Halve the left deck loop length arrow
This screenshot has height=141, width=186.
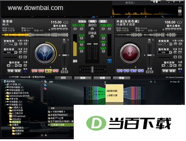click(x=8, y=65)
